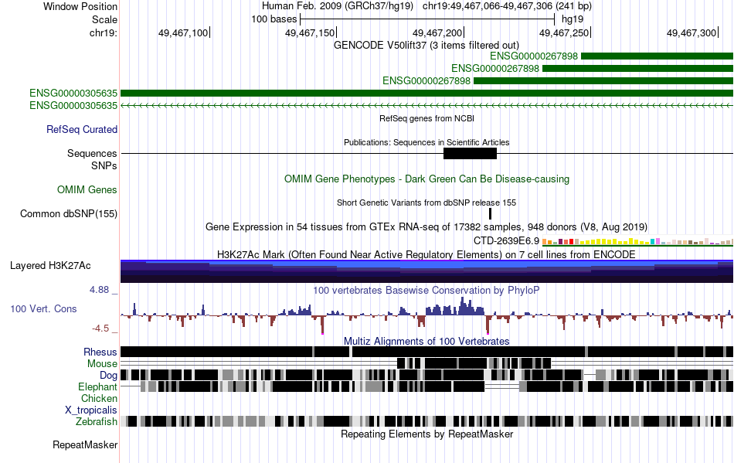The height and width of the screenshot is (463, 734).
Task: Click the 49,467,150 ruler position
Action: click(x=310, y=32)
